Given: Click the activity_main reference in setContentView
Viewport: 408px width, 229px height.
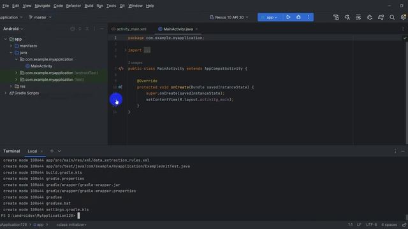Looking at the screenshot, I should pos(214,99).
